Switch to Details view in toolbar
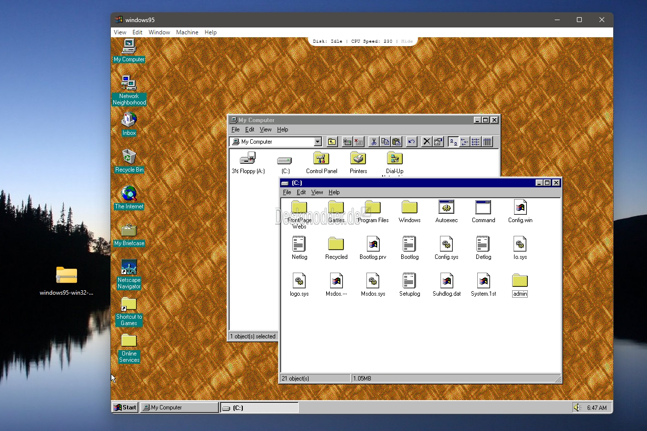 [487, 142]
